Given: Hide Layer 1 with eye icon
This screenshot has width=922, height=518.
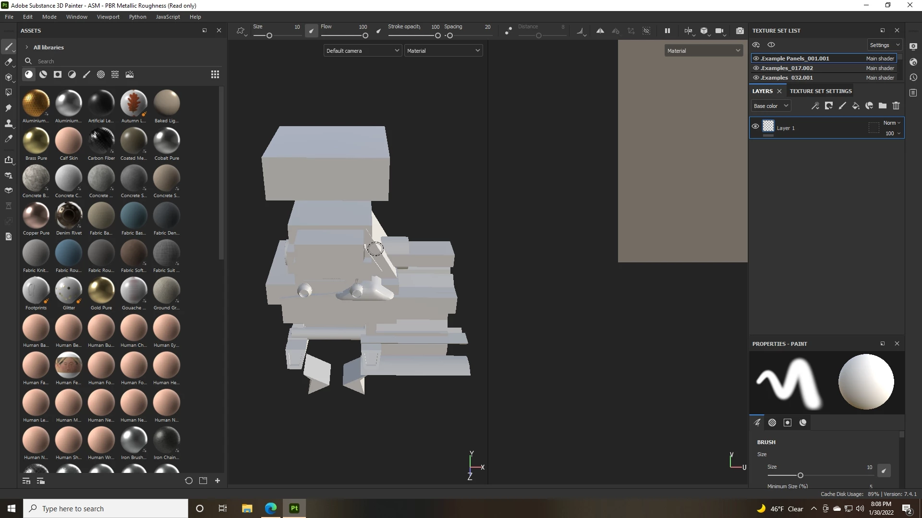Looking at the screenshot, I should click(755, 127).
